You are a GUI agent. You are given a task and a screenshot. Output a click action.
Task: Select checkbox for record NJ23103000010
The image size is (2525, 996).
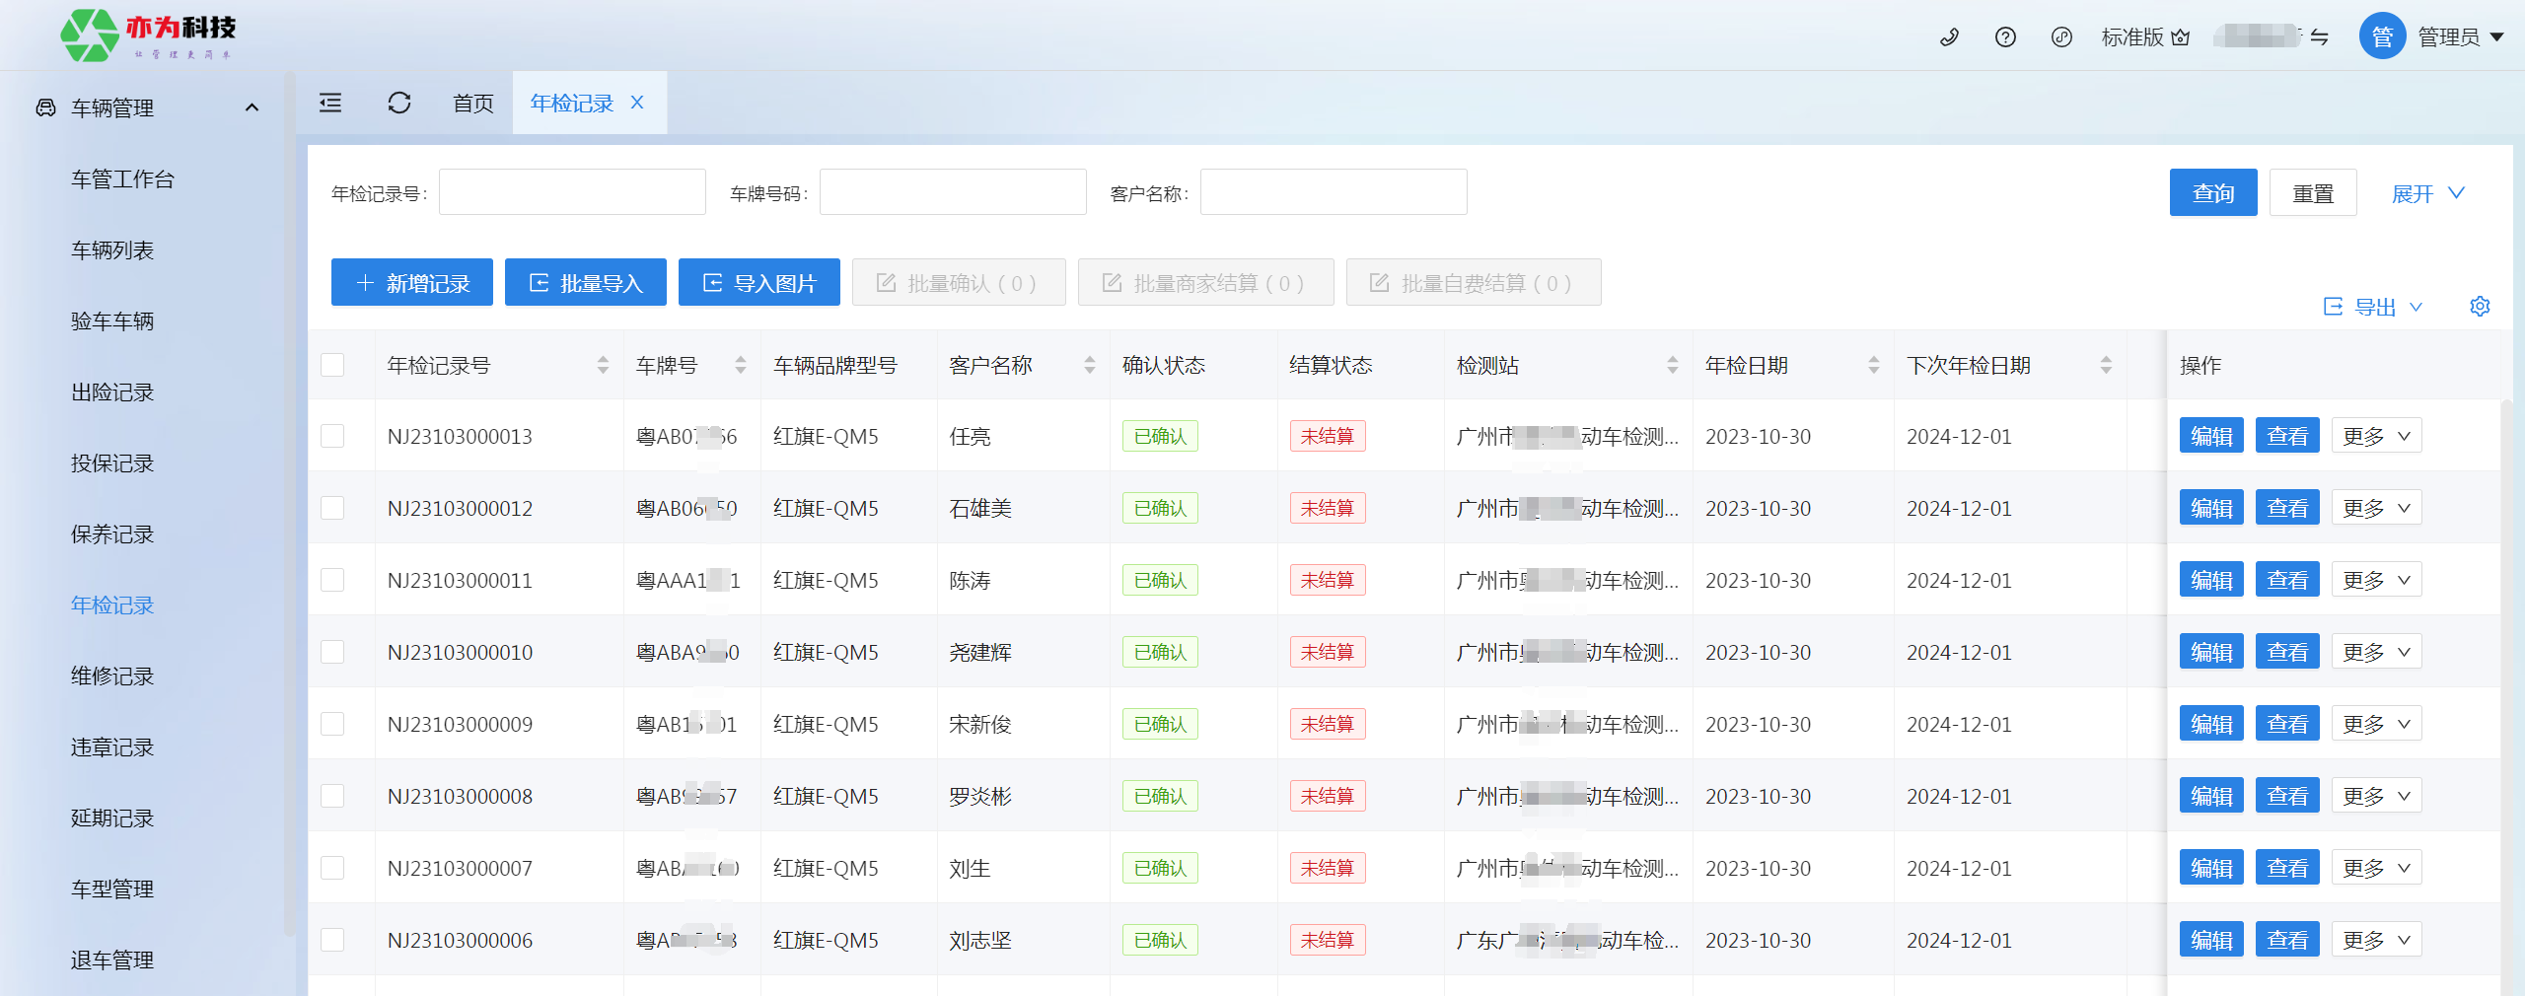(332, 653)
